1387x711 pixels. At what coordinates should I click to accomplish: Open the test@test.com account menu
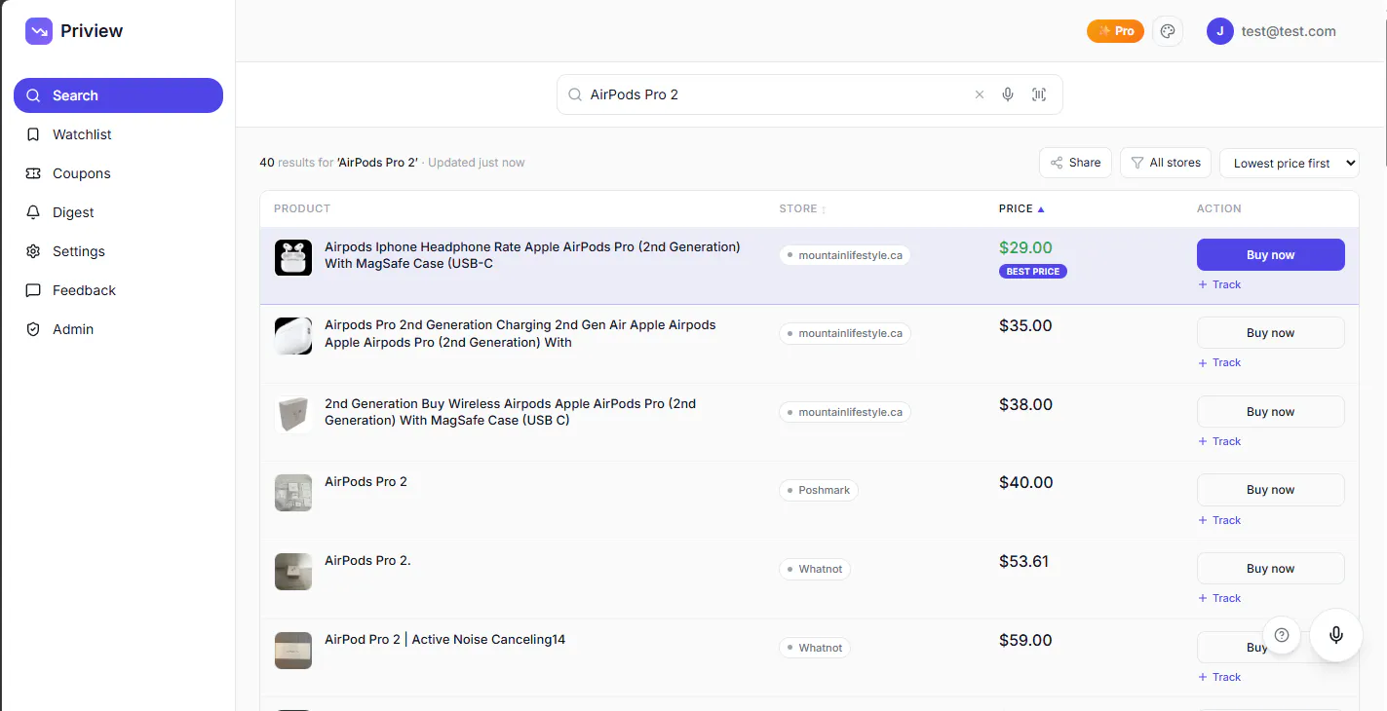tap(1289, 31)
